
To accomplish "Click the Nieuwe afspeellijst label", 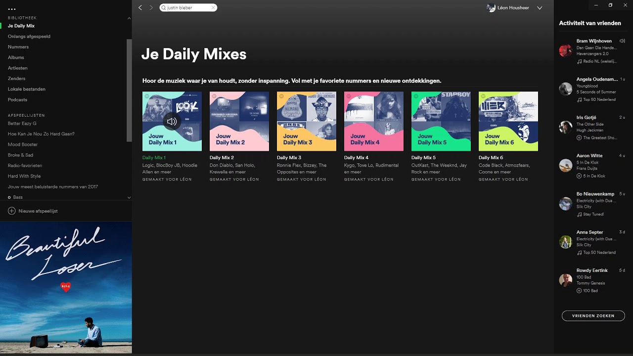I will (x=38, y=211).
